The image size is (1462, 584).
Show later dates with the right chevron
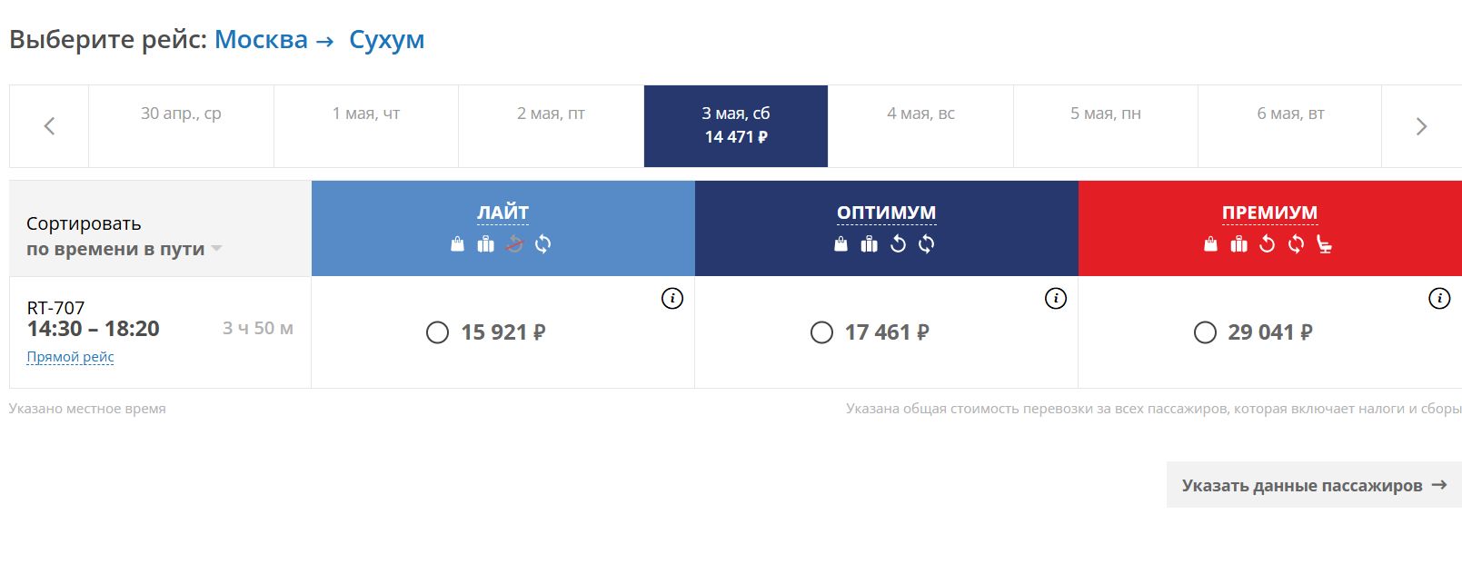[1421, 126]
